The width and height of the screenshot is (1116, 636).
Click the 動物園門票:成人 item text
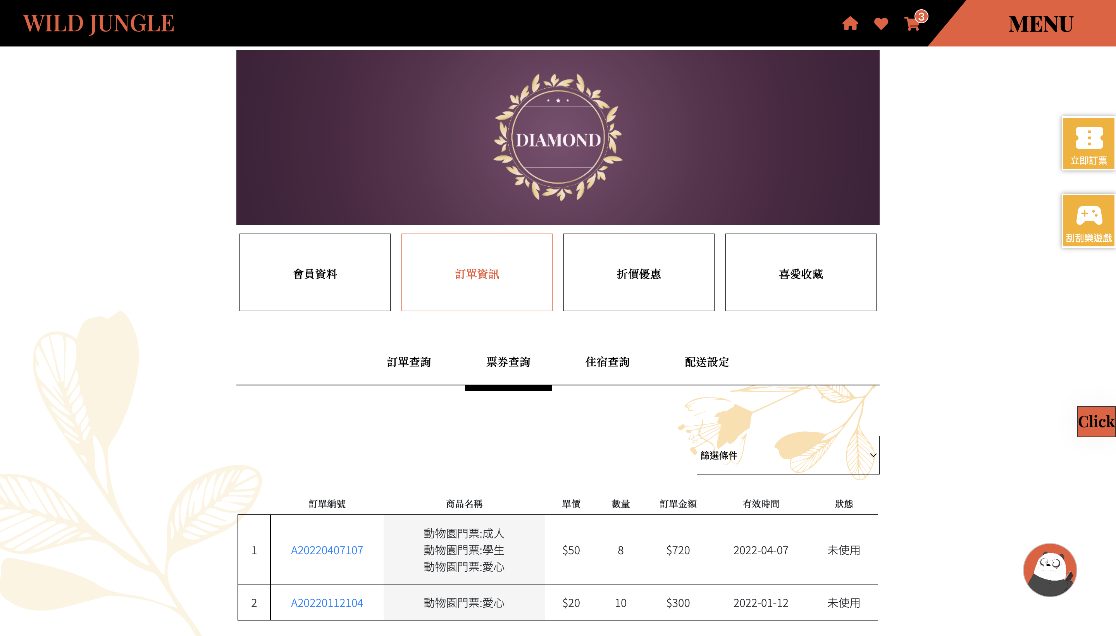coord(464,534)
